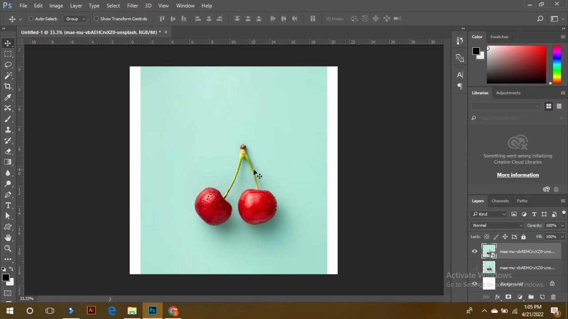Open the Kind filter dropdown
The height and width of the screenshot is (319, 568).
[489, 214]
